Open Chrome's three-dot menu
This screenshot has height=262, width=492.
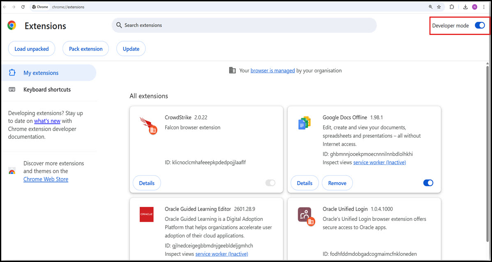[483, 7]
